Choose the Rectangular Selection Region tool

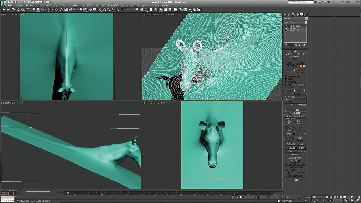point(47,9)
